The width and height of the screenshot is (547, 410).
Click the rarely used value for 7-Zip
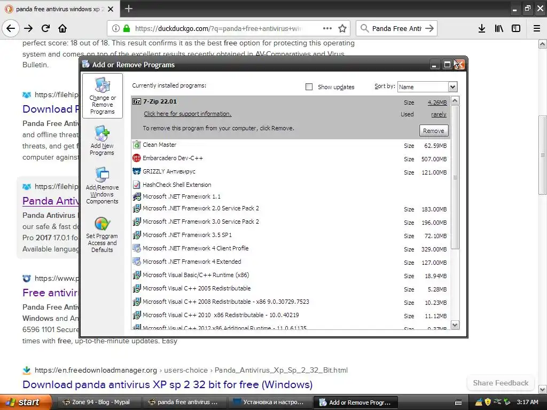click(x=439, y=114)
